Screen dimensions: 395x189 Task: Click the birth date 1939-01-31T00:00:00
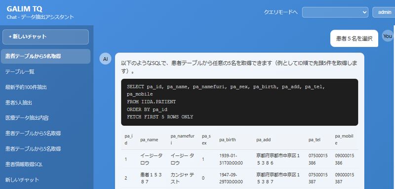click(231, 159)
